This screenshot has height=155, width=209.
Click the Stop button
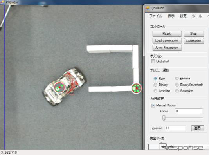pos(194,34)
